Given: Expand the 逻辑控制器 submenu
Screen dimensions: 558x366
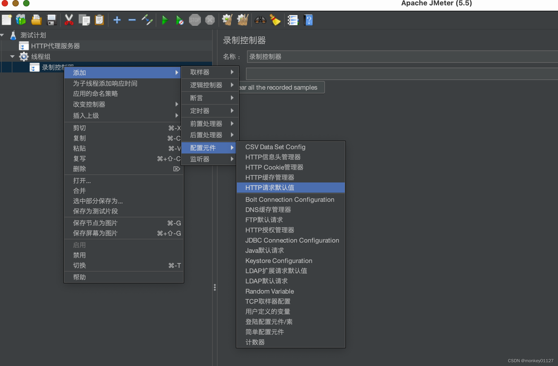Looking at the screenshot, I should (x=210, y=85).
